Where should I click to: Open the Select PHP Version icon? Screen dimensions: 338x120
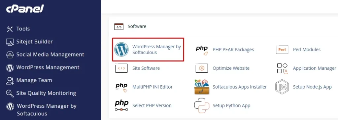click(x=121, y=105)
